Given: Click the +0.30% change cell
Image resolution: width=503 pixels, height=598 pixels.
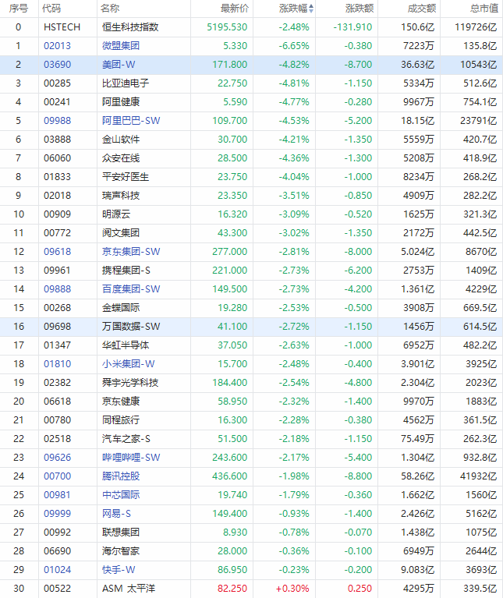Looking at the screenshot, I should 292,588.
